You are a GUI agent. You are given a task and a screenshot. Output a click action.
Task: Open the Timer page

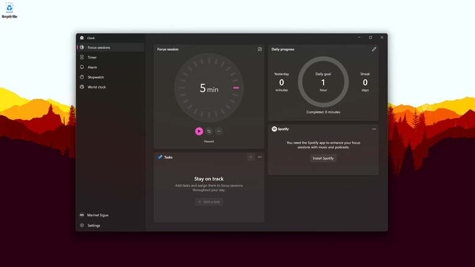point(111,57)
